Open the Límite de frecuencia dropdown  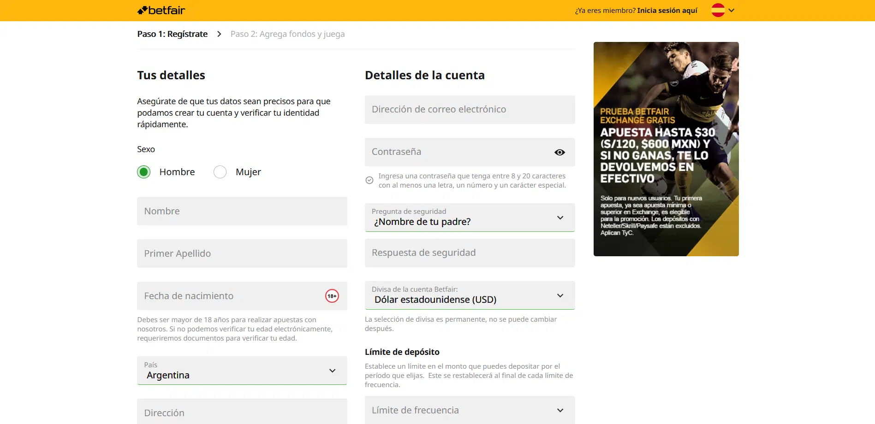pos(470,410)
